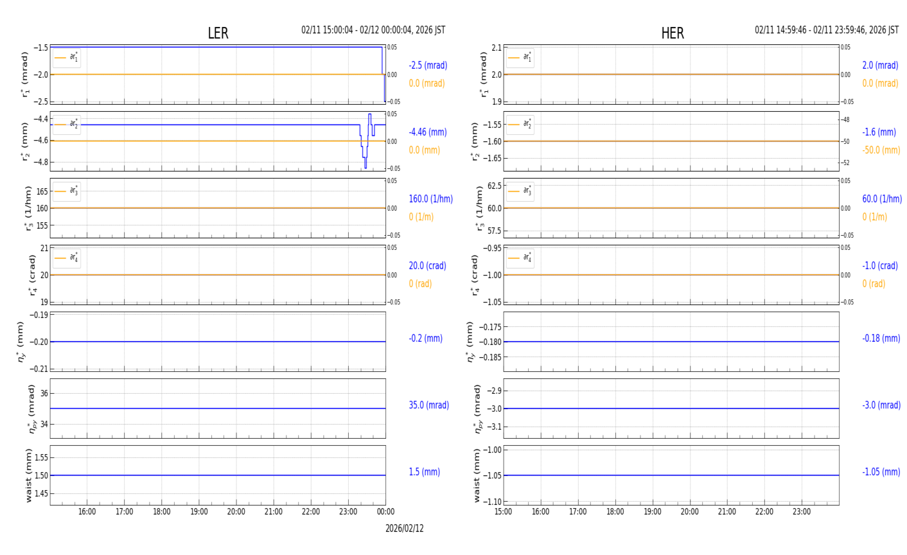
Task: Click the orange HER readout -50.0 (mm)
Action: point(881,150)
